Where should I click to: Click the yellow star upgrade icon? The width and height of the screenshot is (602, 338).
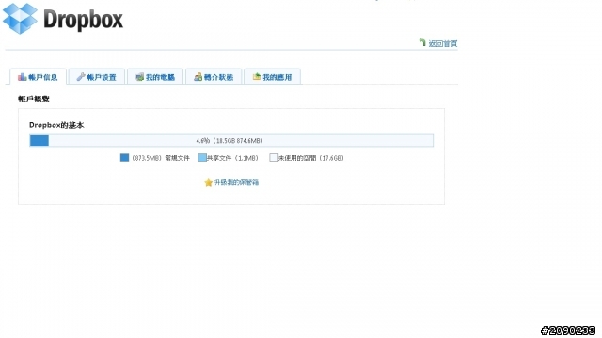pos(208,182)
